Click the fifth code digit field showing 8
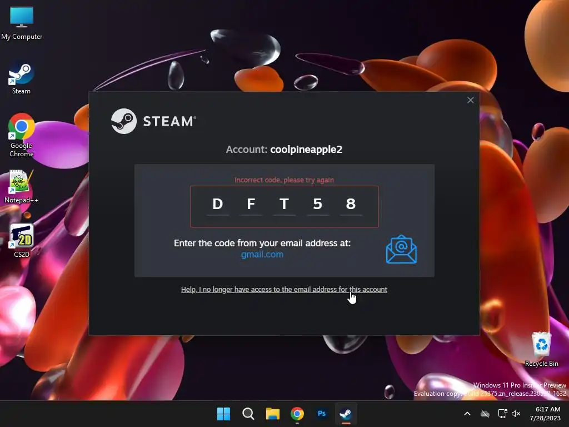This screenshot has height=427, width=569. 351,205
